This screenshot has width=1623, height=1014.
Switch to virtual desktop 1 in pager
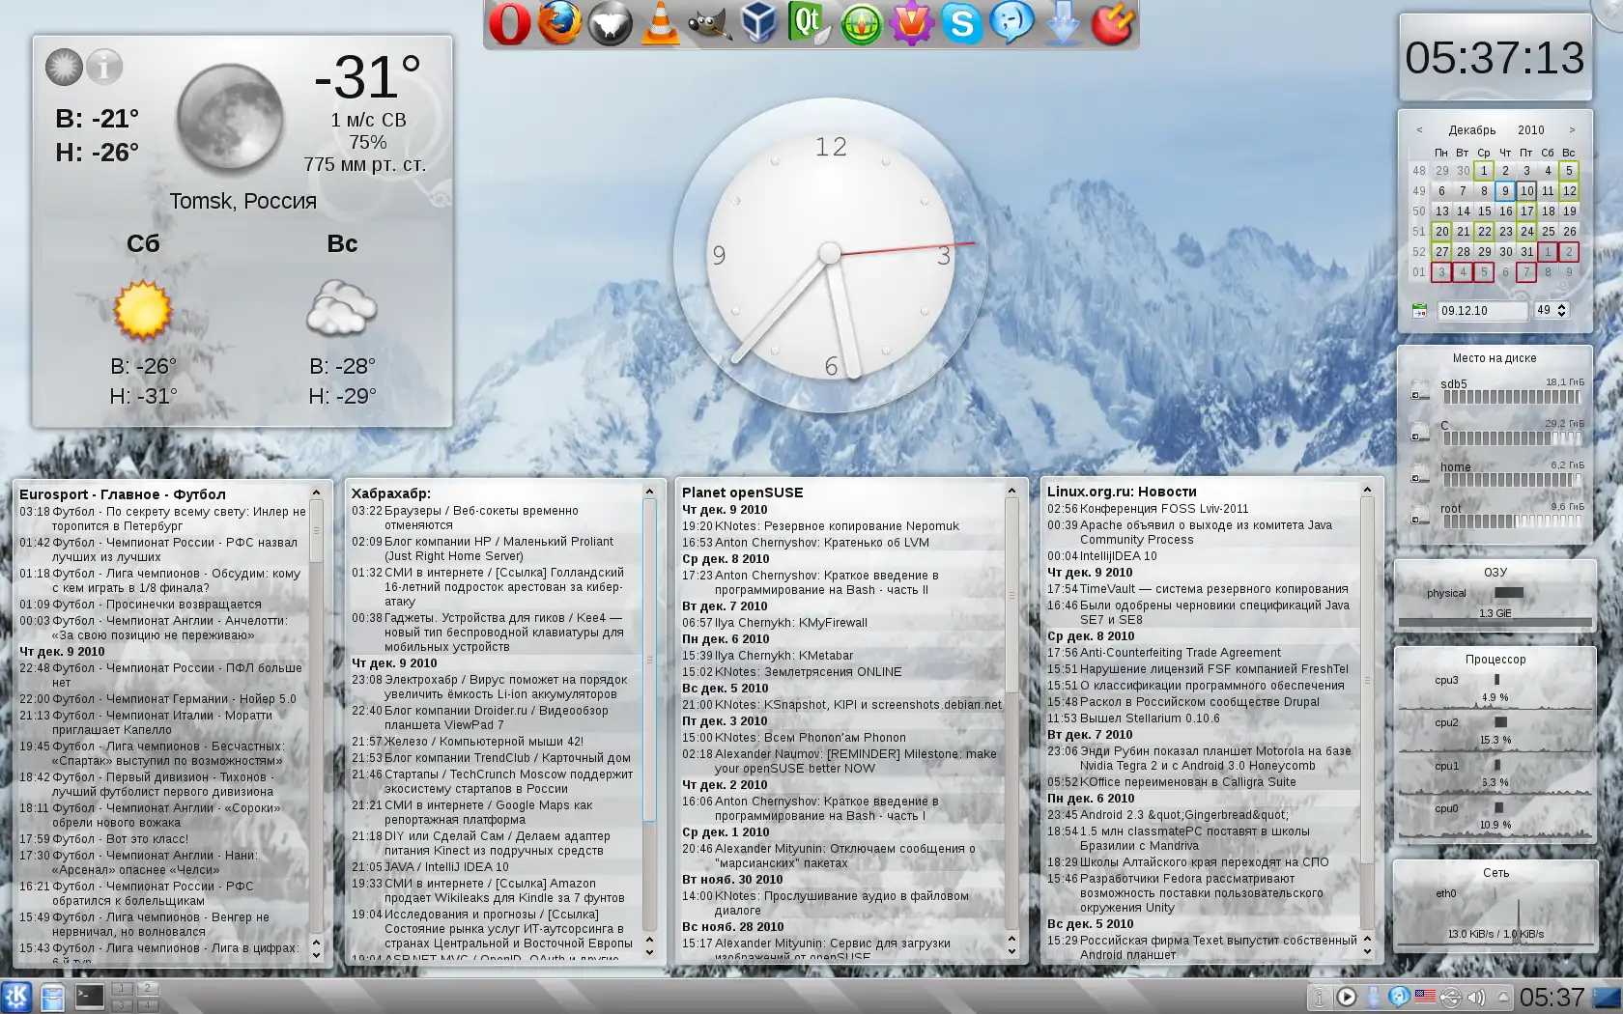123,989
